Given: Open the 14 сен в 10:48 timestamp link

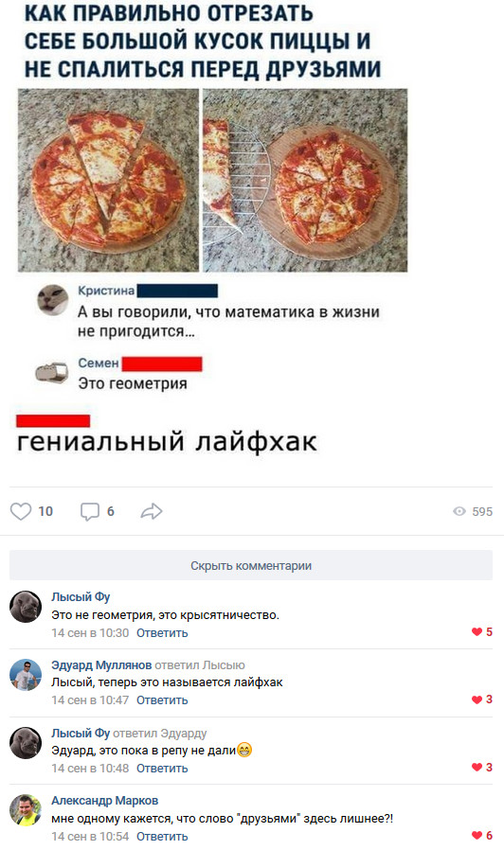Looking at the screenshot, I should tap(90, 769).
